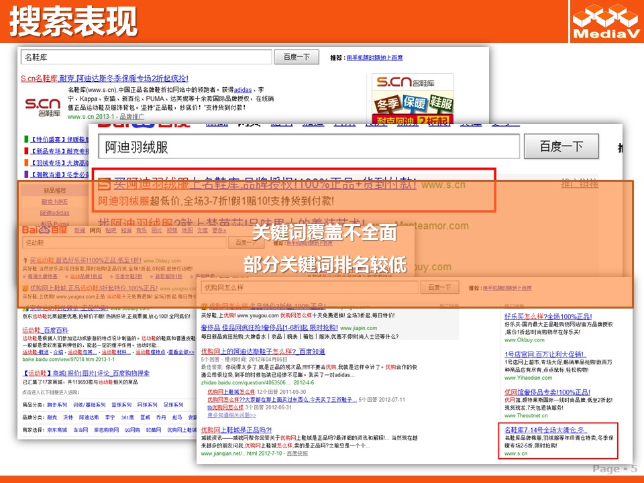The width and height of the screenshot is (644, 483).
Task: Expand 查看全部 in the 运动鞋 百科 result
Action: click(180, 352)
